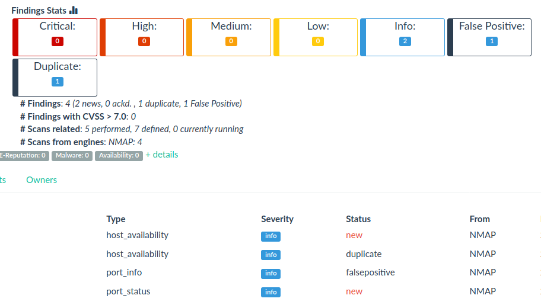Screen dimensions: 541x308
Task: Click the Findings Stats bar chart icon
Action: point(74,10)
